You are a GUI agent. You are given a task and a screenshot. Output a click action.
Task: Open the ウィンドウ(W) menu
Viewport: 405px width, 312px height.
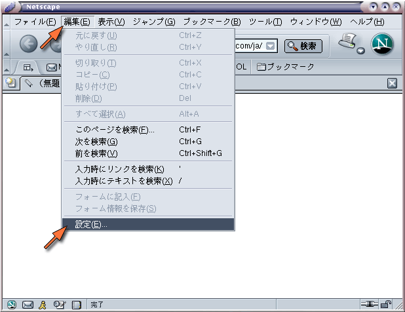pos(316,22)
